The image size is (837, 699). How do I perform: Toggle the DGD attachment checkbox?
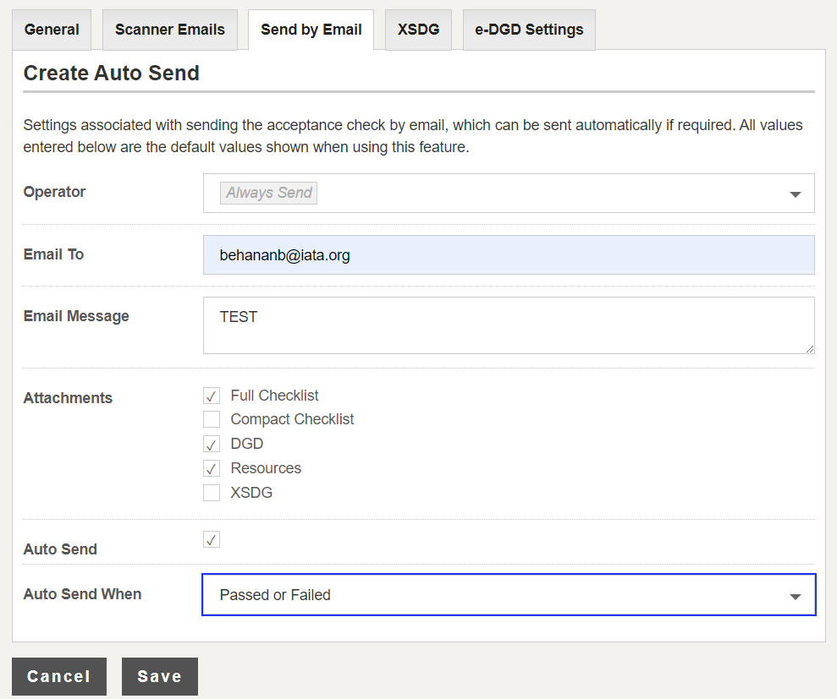tap(212, 444)
